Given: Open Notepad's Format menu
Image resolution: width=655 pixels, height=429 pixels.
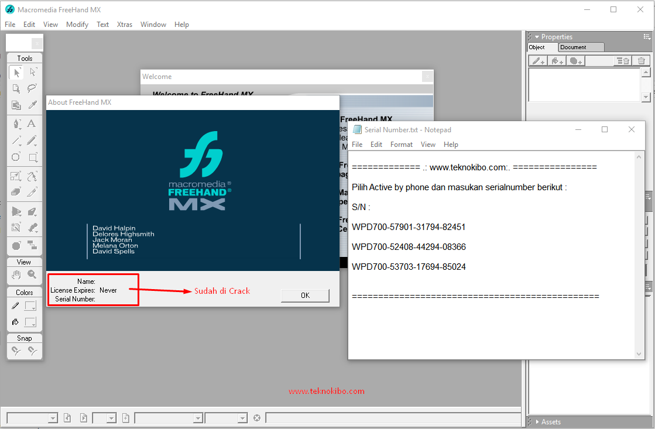Looking at the screenshot, I should pos(402,145).
